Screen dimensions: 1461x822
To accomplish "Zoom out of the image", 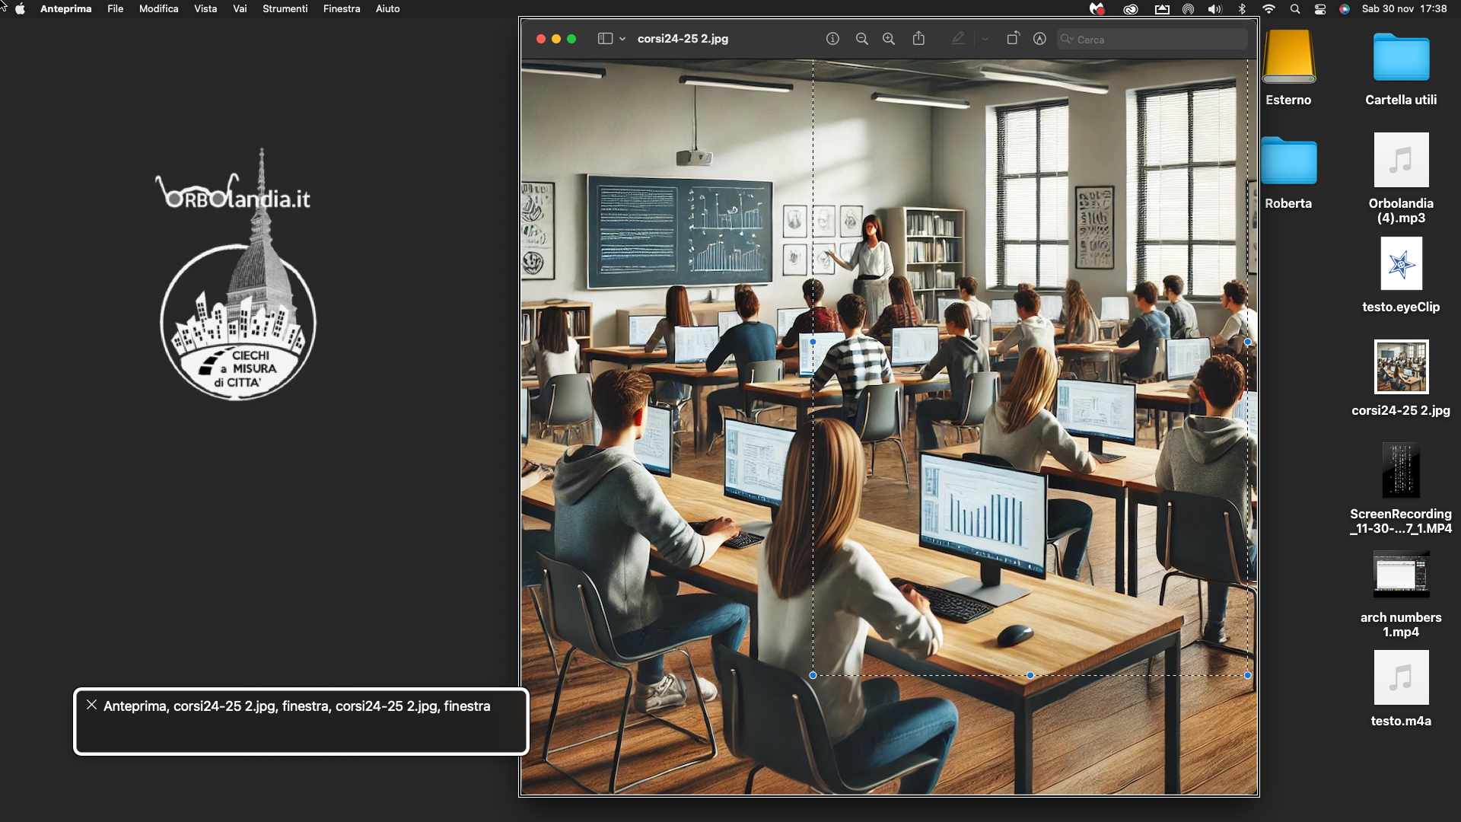I will click(861, 39).
